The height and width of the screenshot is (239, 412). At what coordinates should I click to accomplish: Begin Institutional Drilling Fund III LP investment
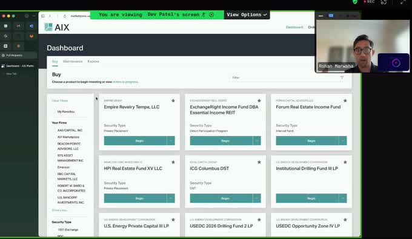(x=307, y=198)
